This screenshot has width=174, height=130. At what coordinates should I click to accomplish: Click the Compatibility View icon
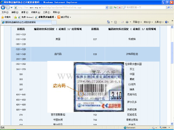coord(111,8)
